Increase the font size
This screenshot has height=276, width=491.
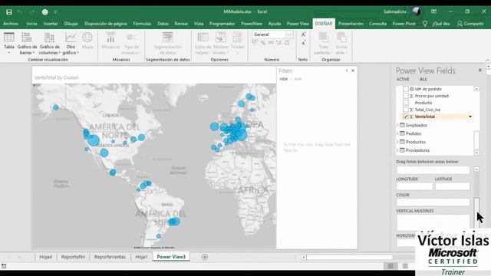303,34
